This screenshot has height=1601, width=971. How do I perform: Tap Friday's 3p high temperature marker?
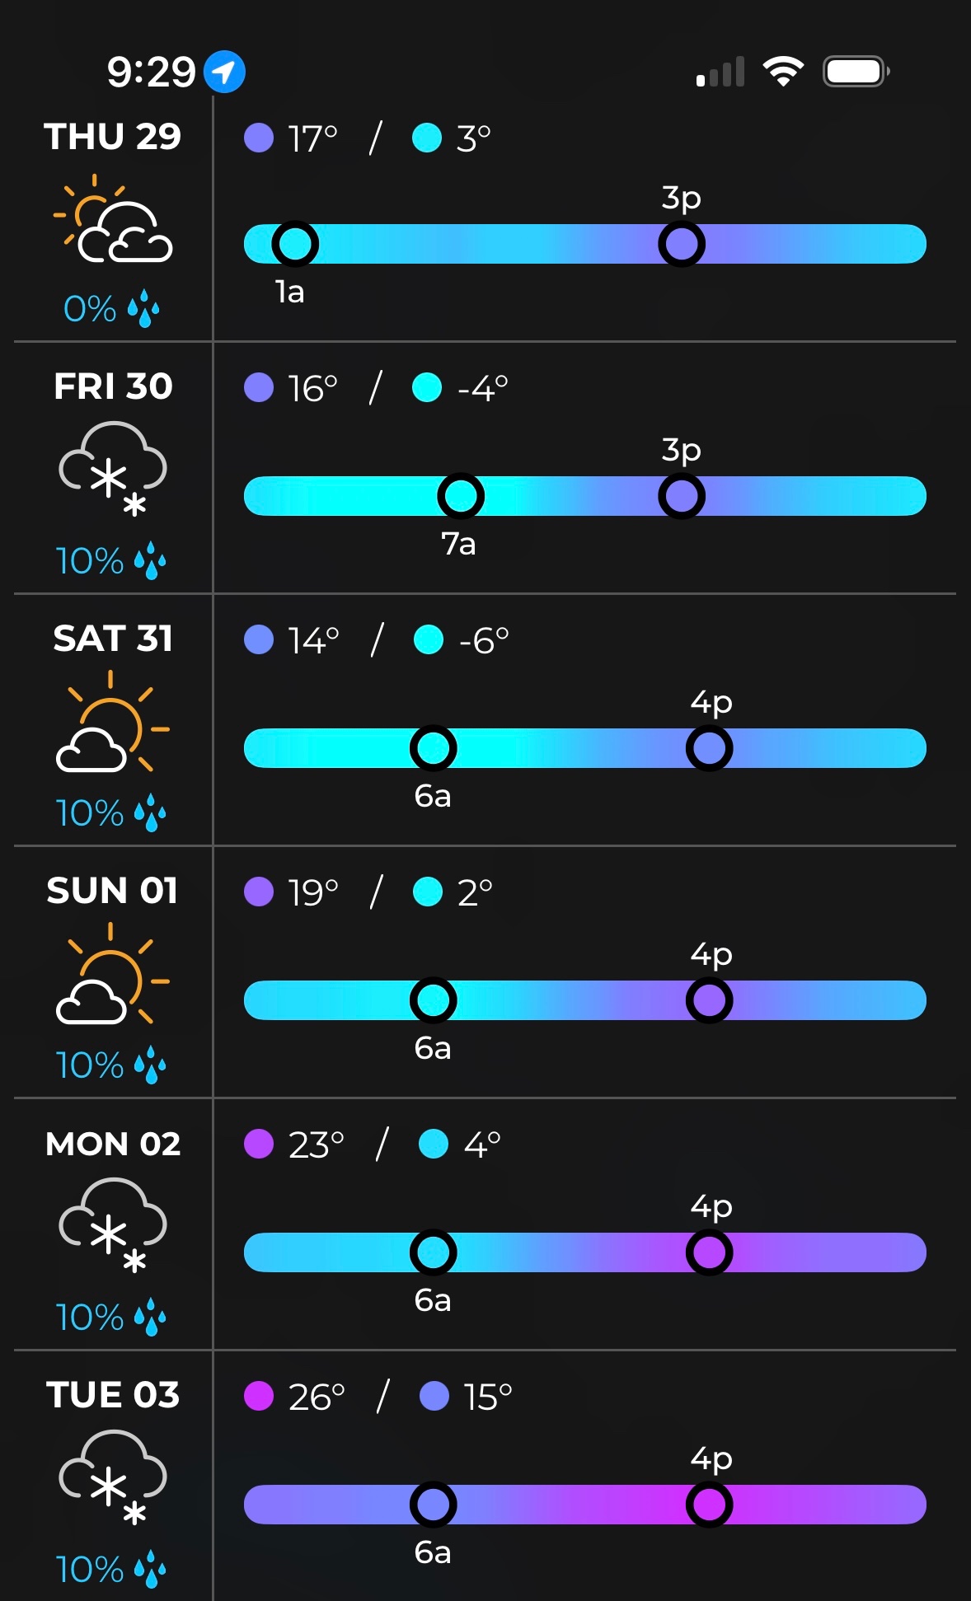pos(681,496)
